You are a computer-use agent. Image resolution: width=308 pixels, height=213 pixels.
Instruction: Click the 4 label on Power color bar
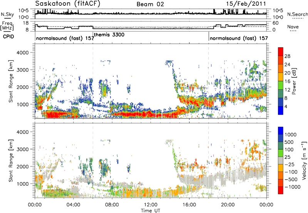(286, 106)
